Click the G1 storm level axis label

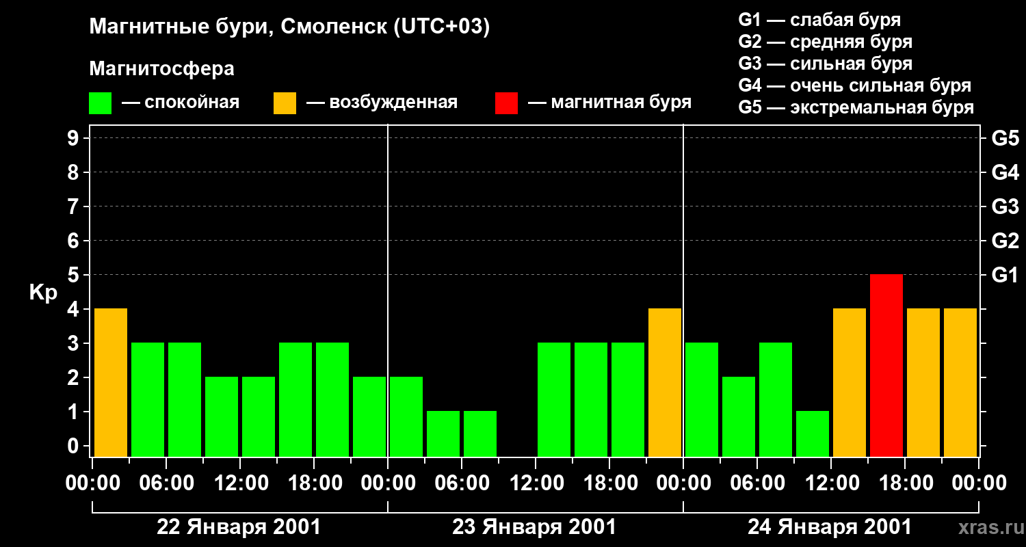click(x=1005, y=275)
